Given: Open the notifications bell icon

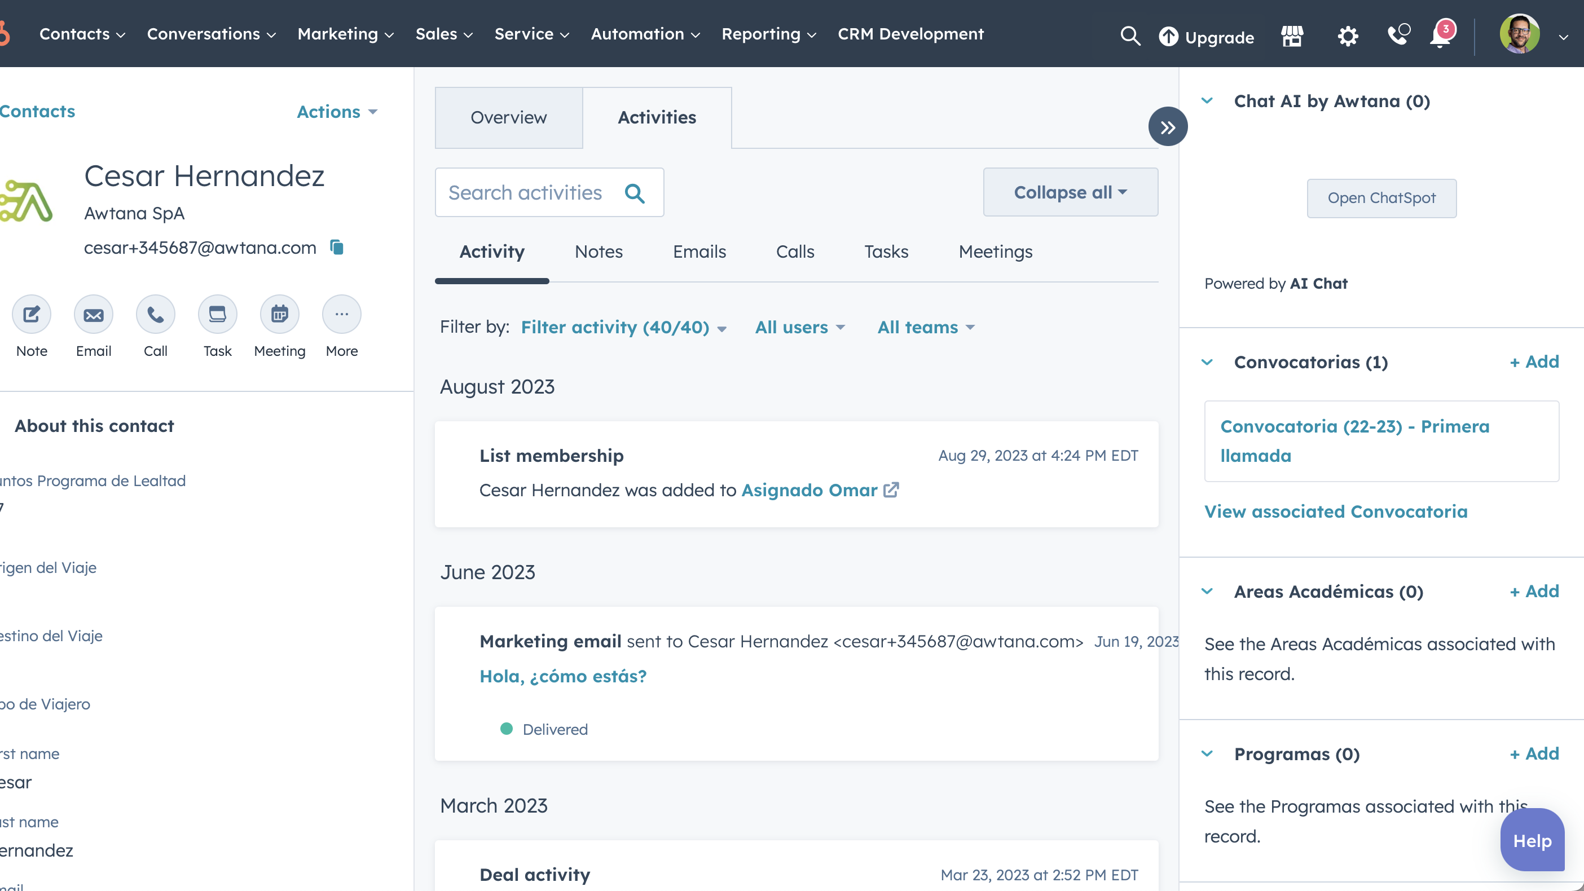Looking at the screenshot, I should [x=1439, y=36].
